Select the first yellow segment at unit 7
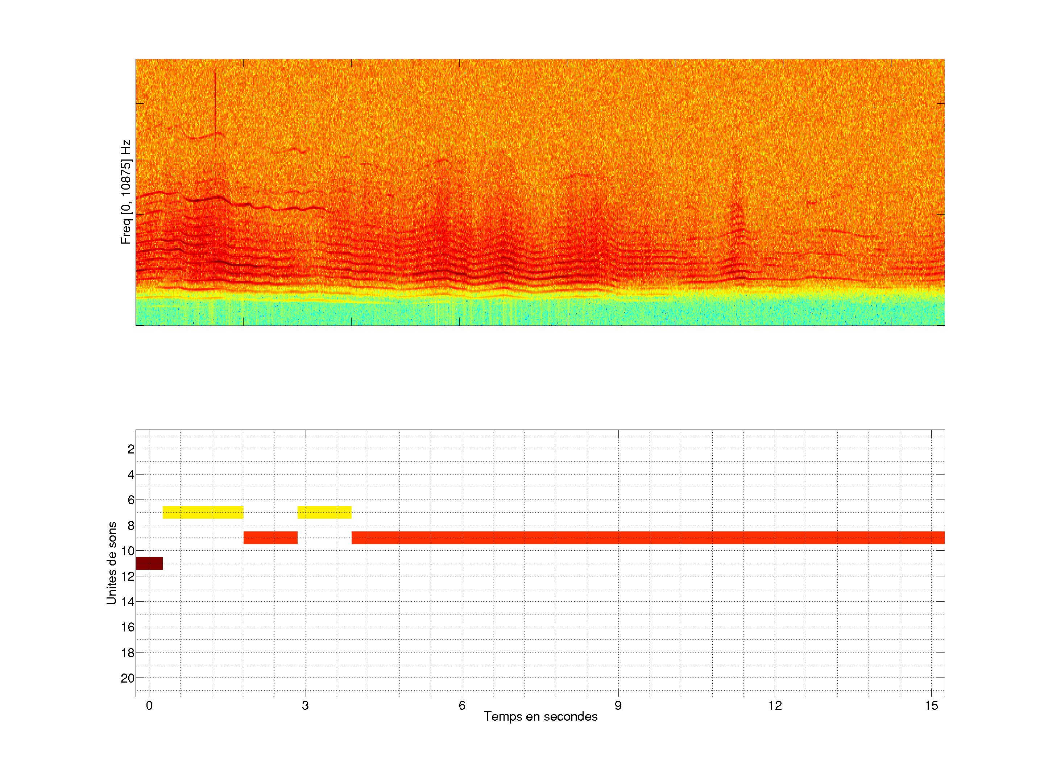 (x=203, y=512)
